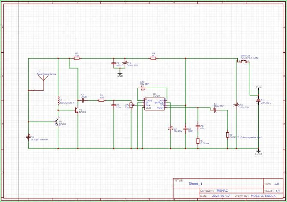Click the VS pin label on U1
Viewport: 287px width, 202px height.
click(162, 105)
